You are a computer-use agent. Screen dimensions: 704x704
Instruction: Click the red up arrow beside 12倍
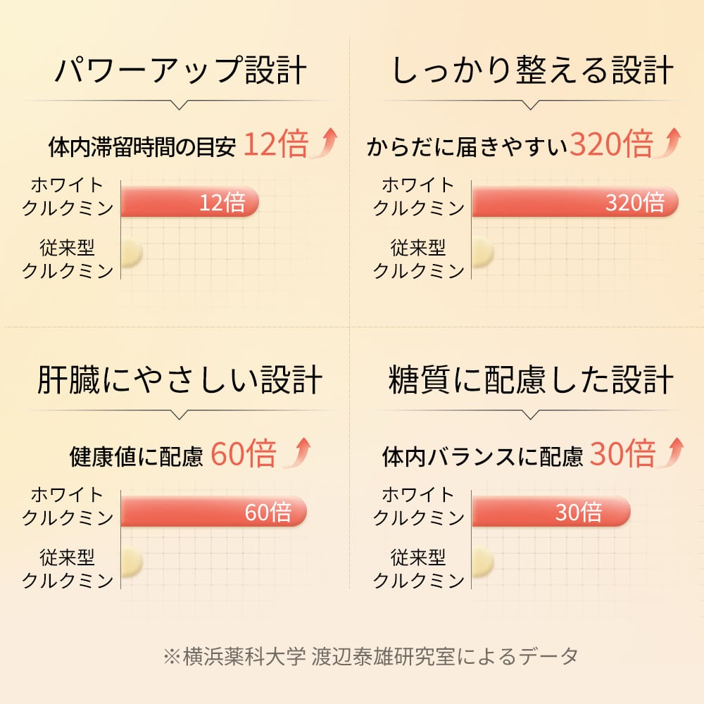325,143
